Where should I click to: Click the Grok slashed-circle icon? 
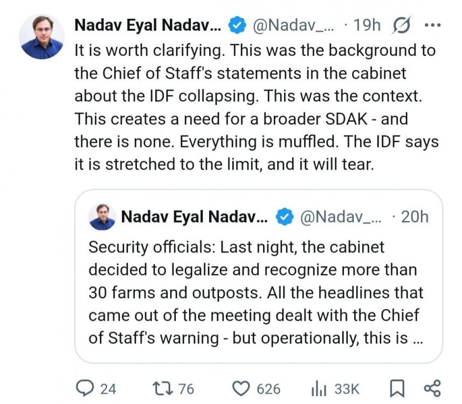coord(402,25)
